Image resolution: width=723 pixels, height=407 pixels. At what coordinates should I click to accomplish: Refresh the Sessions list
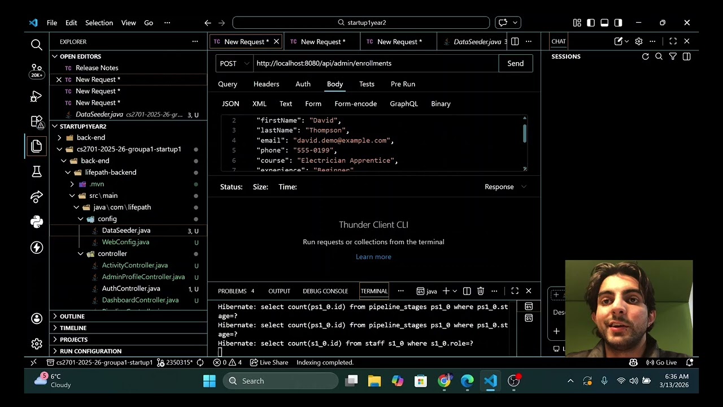click(645, 57)
